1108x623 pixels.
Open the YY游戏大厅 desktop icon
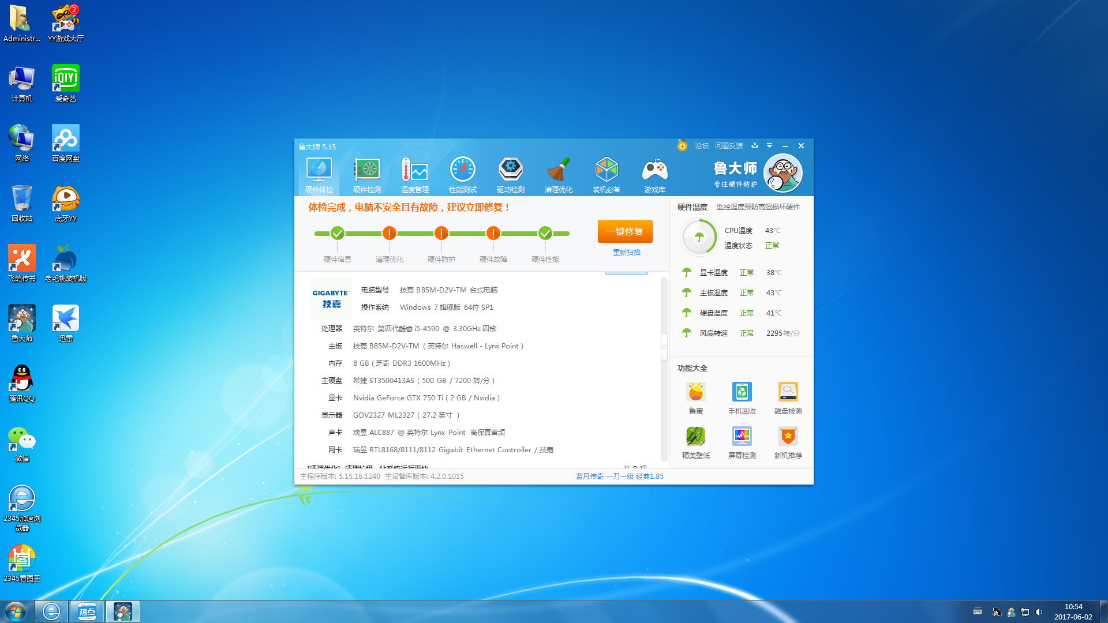66,24
